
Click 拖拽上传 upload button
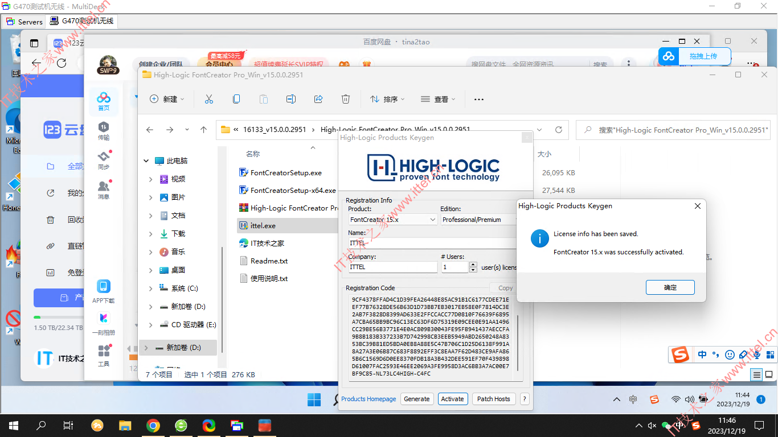pos(695,56)
